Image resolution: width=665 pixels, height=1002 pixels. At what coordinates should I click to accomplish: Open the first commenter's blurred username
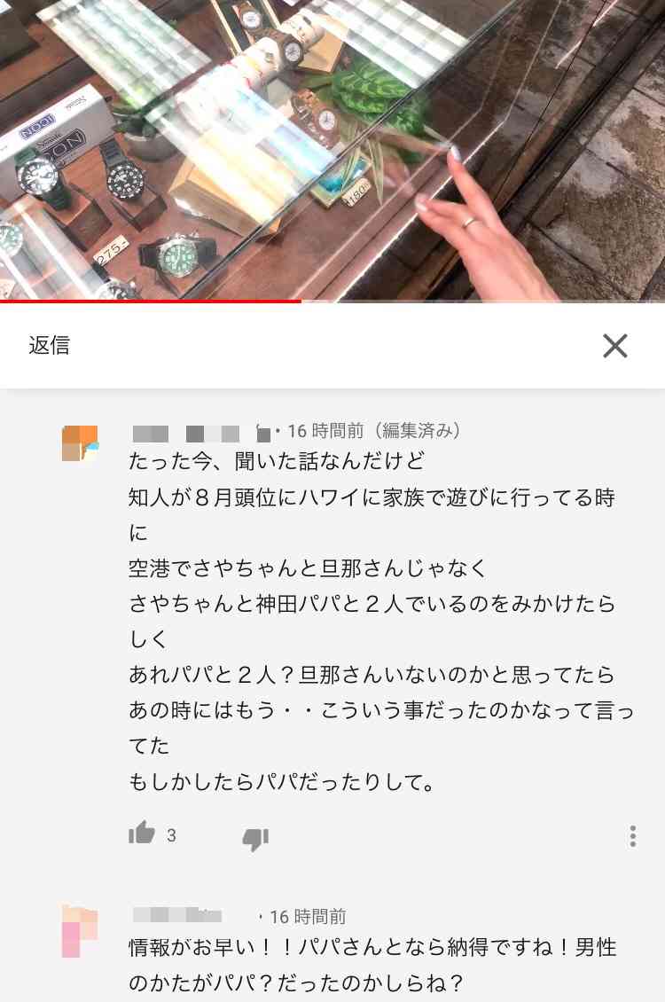[201, 434]
